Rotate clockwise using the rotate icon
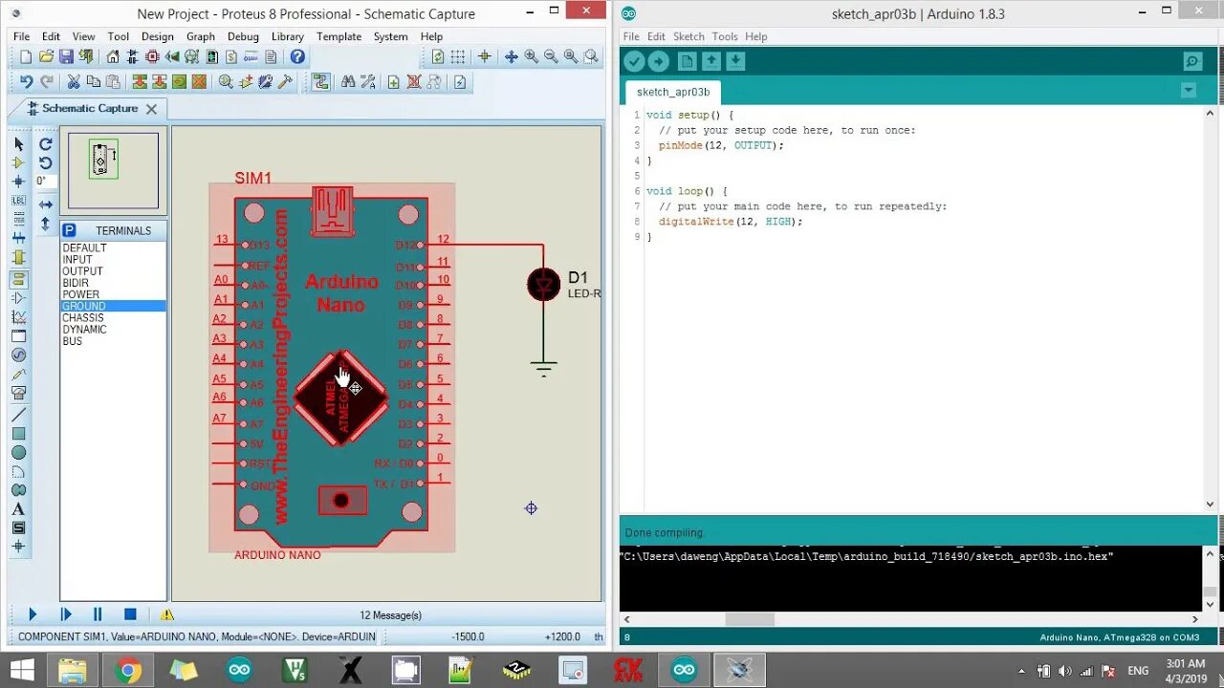Image resolution: width=1224 pixels, height=688 pixels. (45, 144)
